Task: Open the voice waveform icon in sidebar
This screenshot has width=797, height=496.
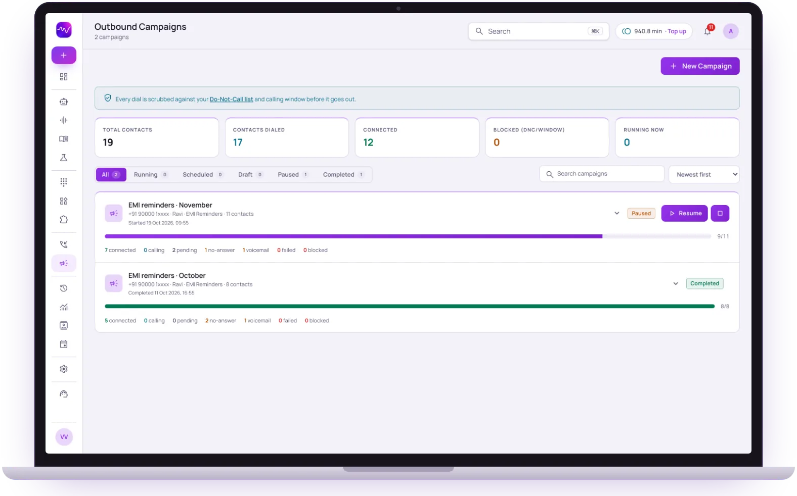Action: click(64, 120)
